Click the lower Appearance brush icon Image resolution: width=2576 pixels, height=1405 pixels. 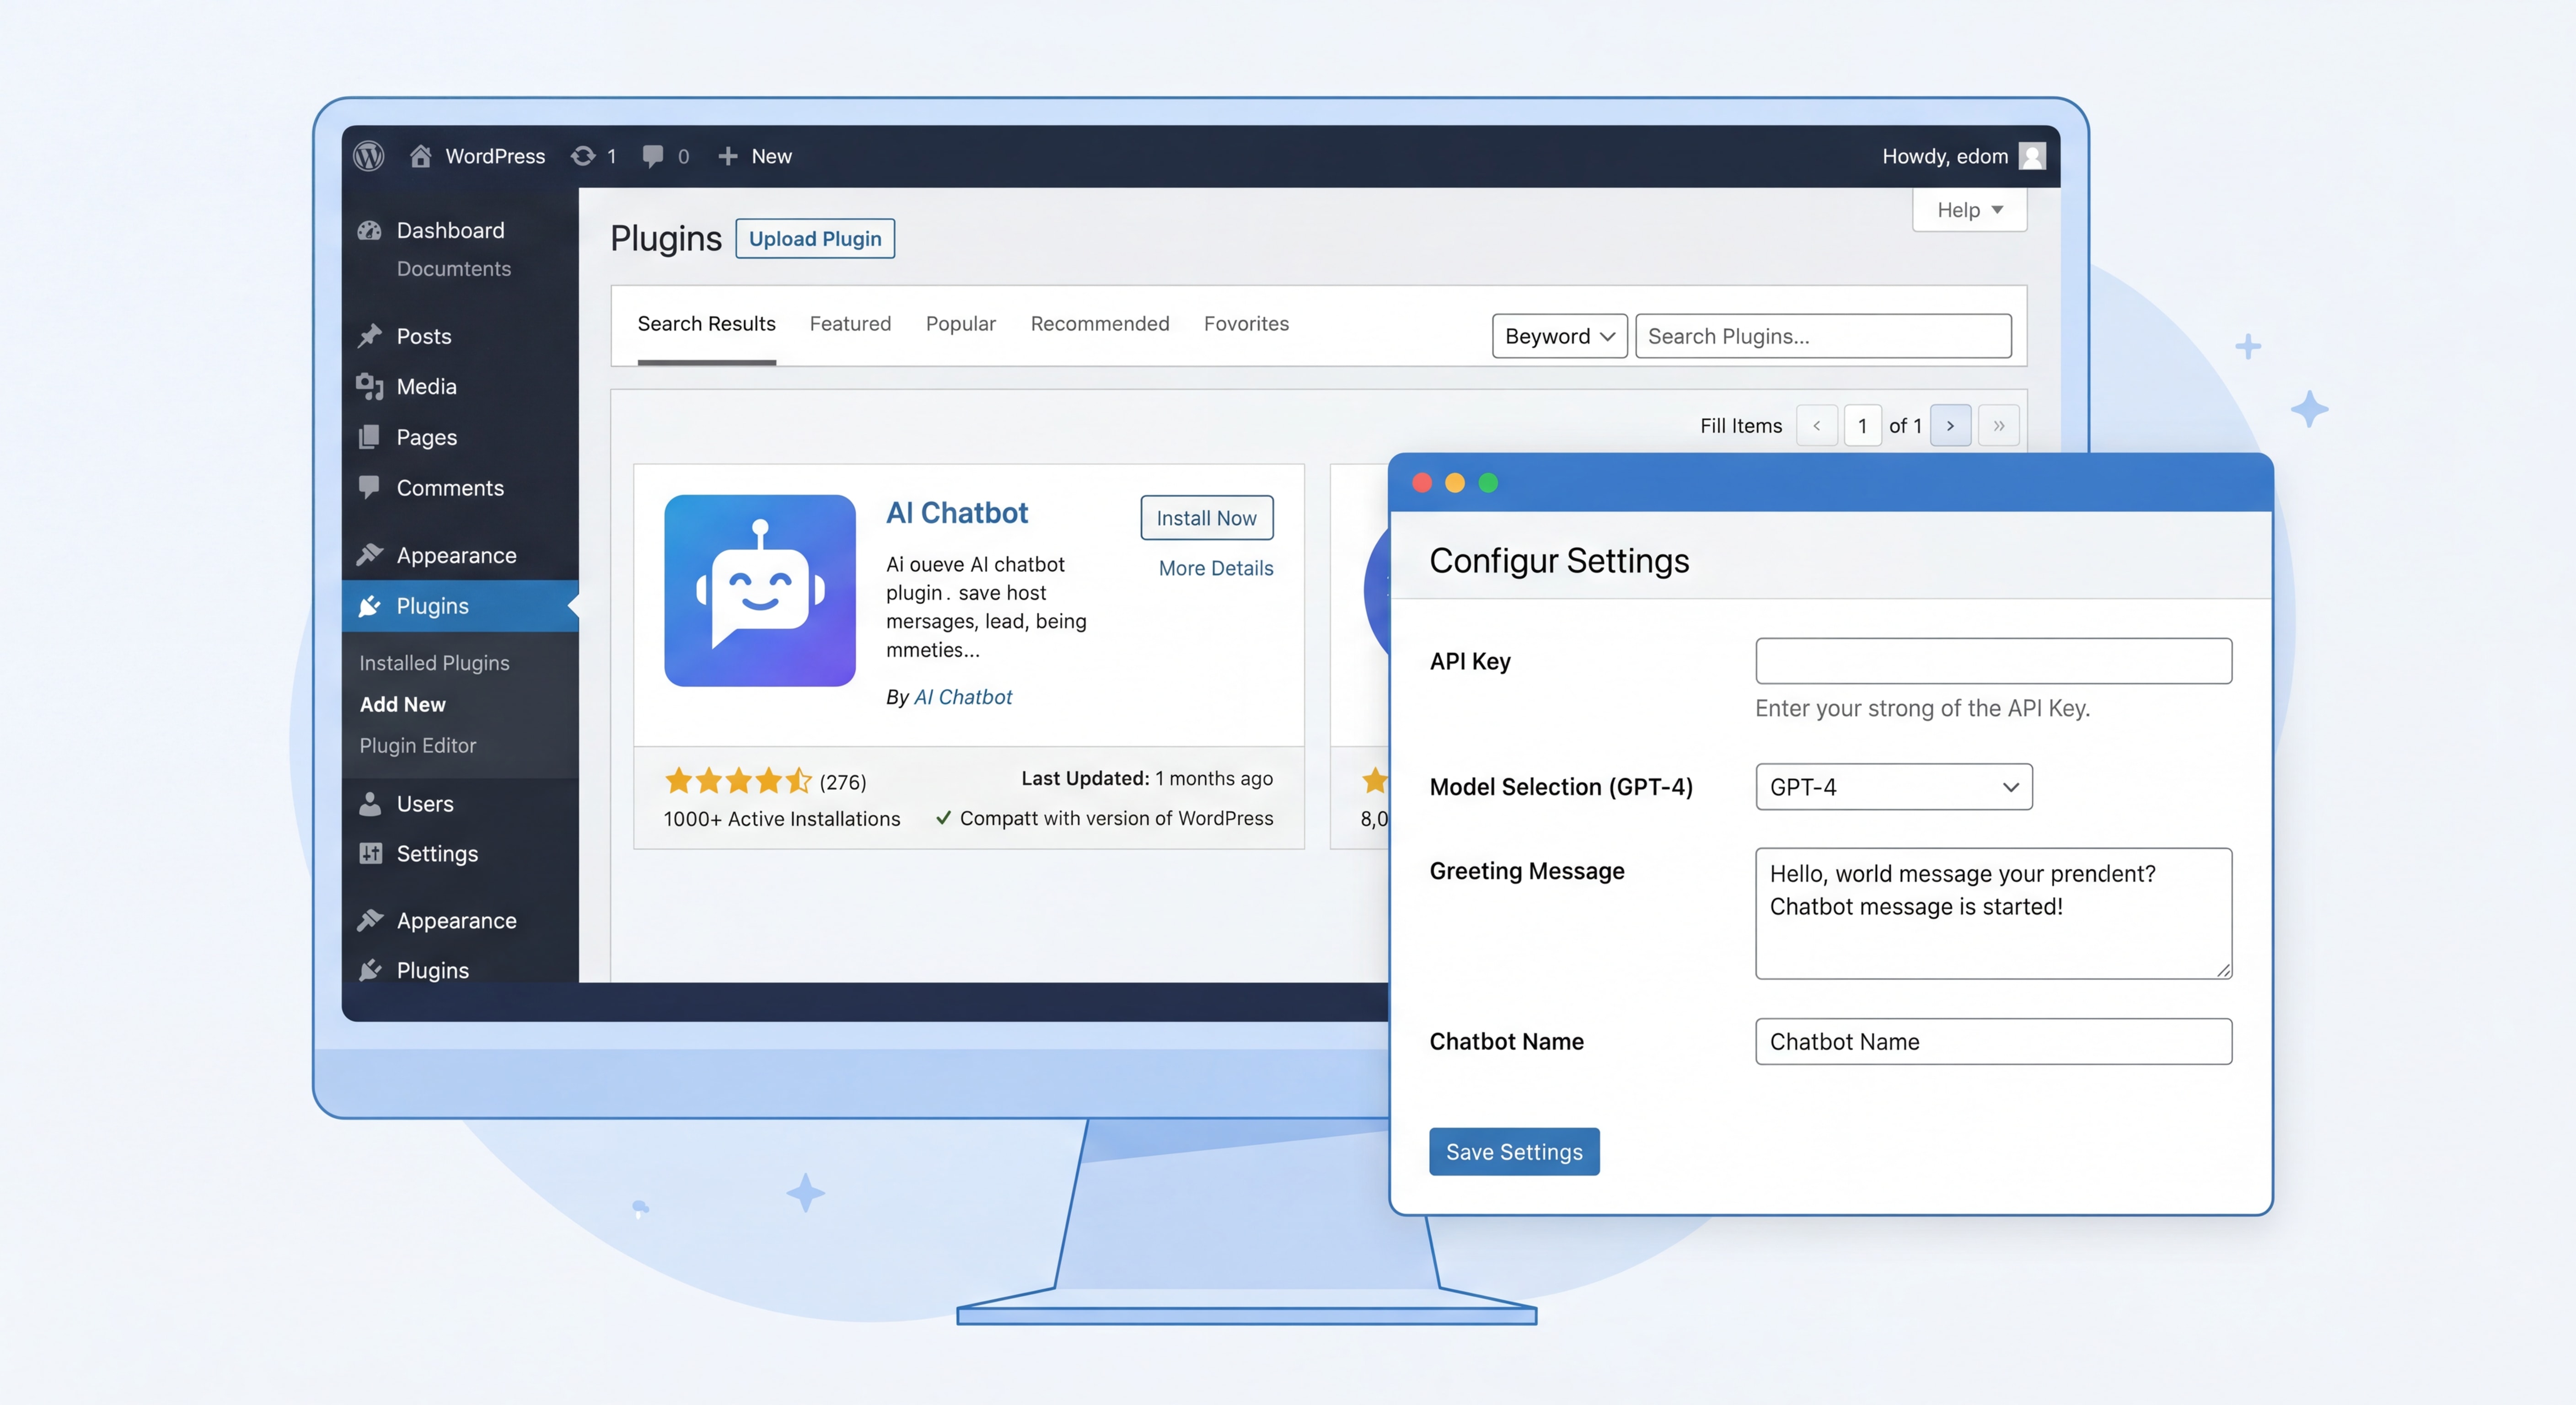pos(370,920)
